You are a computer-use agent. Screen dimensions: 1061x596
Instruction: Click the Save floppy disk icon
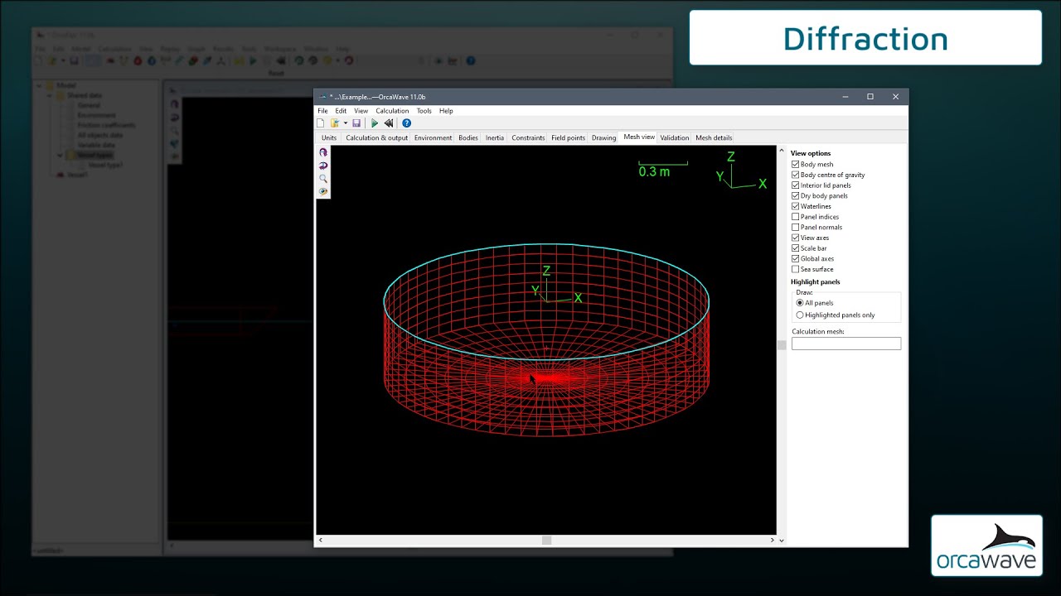coord(356,123)
